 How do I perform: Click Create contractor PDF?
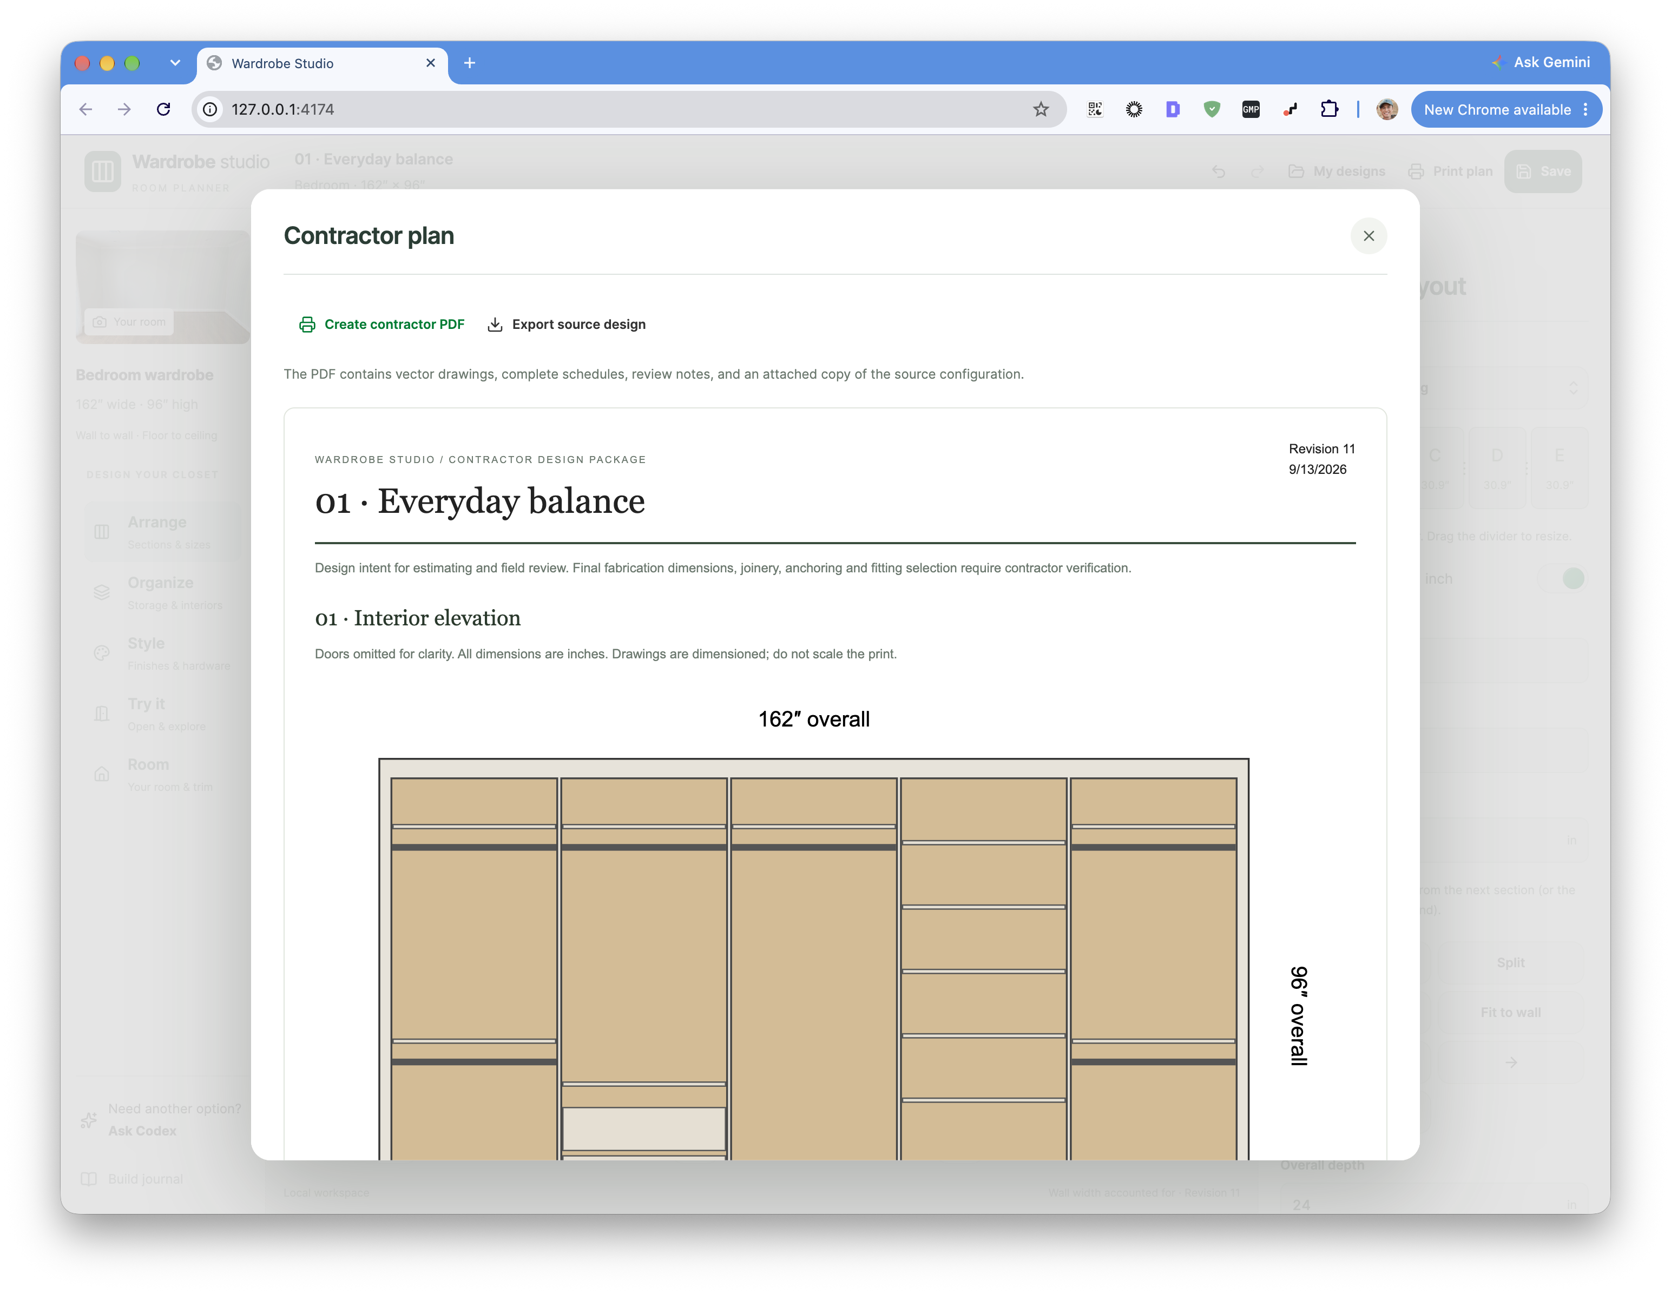click(x=382, y=324)
